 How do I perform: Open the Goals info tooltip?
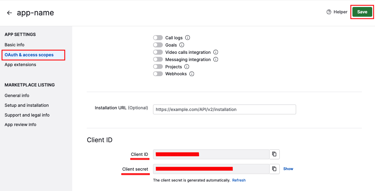[182, 45]
